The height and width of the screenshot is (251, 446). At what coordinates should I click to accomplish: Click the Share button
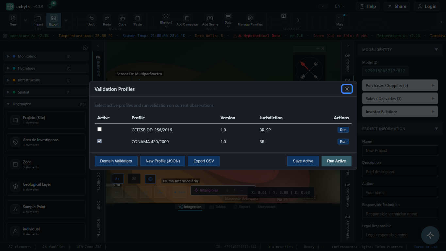pyautogui.click(x=397, y=6)
